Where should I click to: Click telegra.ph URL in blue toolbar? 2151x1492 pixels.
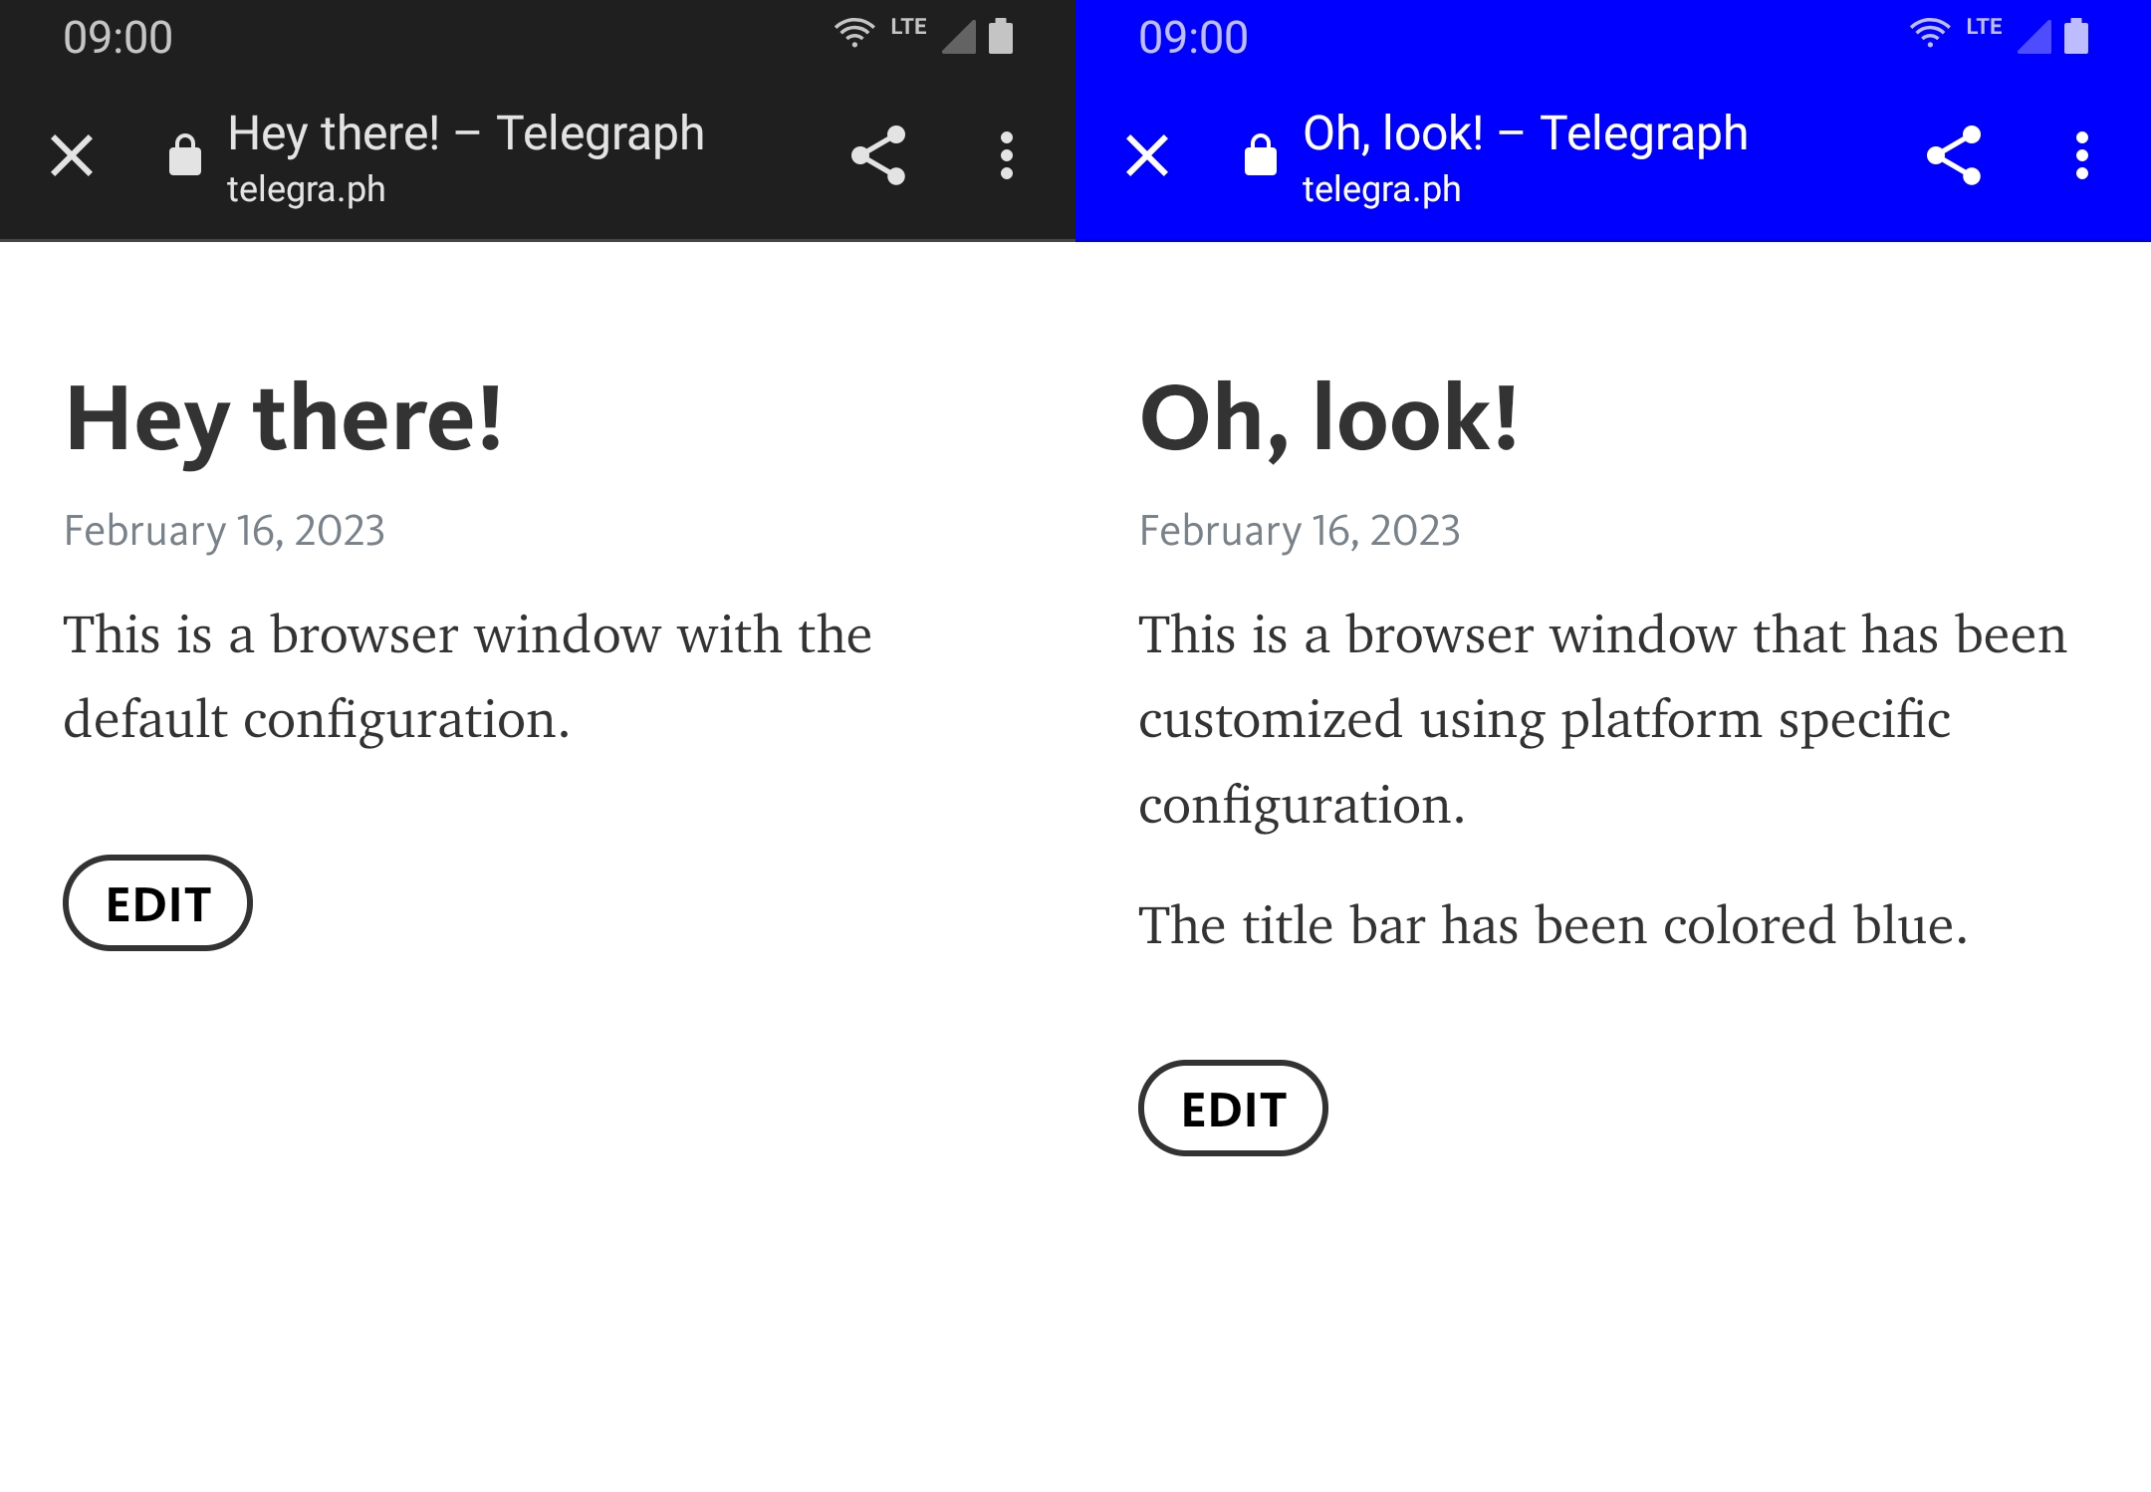(x=1381, y=189)
